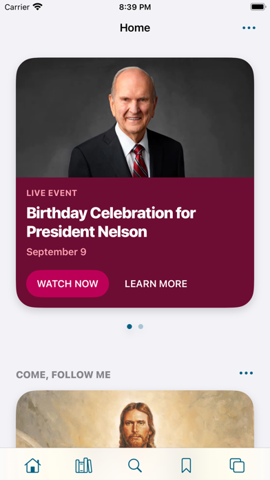Switch to the second carousel page dot

141,327
